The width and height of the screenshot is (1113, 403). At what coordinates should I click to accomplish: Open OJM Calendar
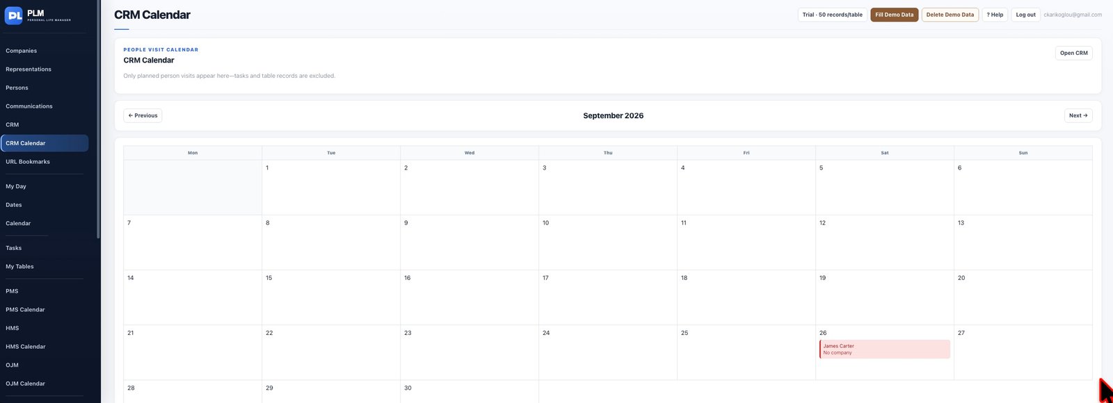pos(26,384)
